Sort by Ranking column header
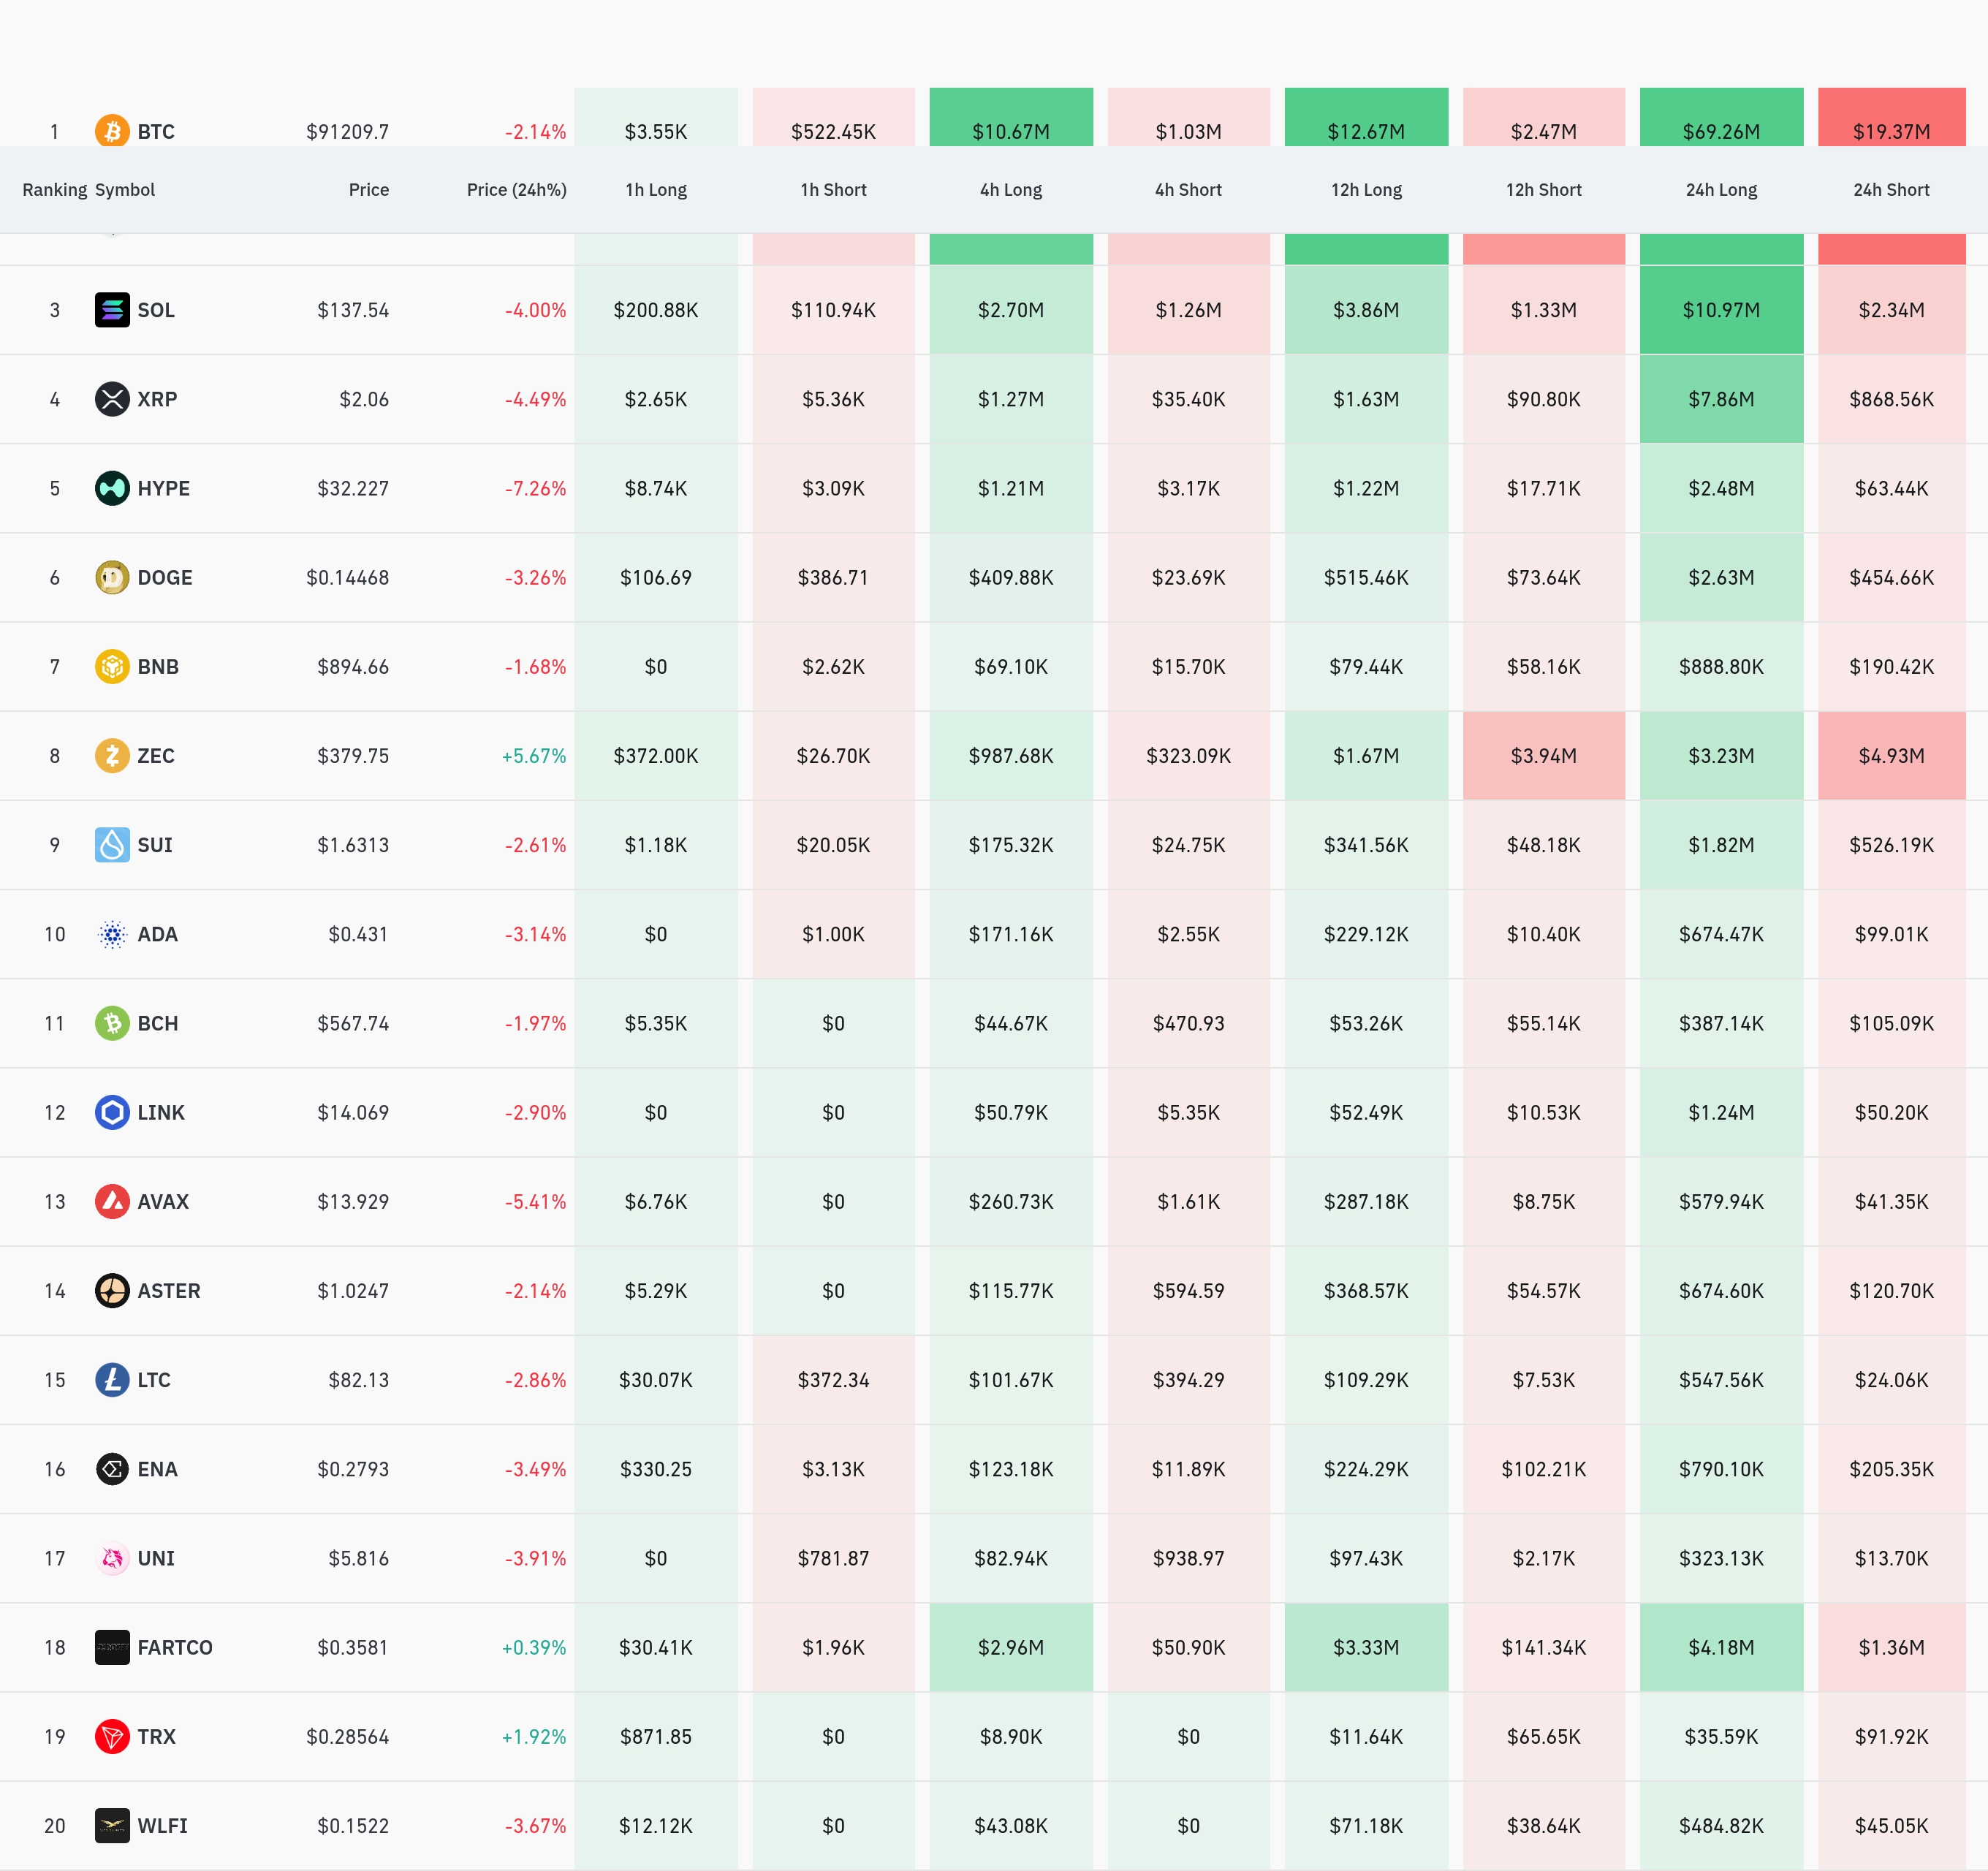Image resolution: width=1988 pixels, height=1871 pixels. (x=54, y=190)
